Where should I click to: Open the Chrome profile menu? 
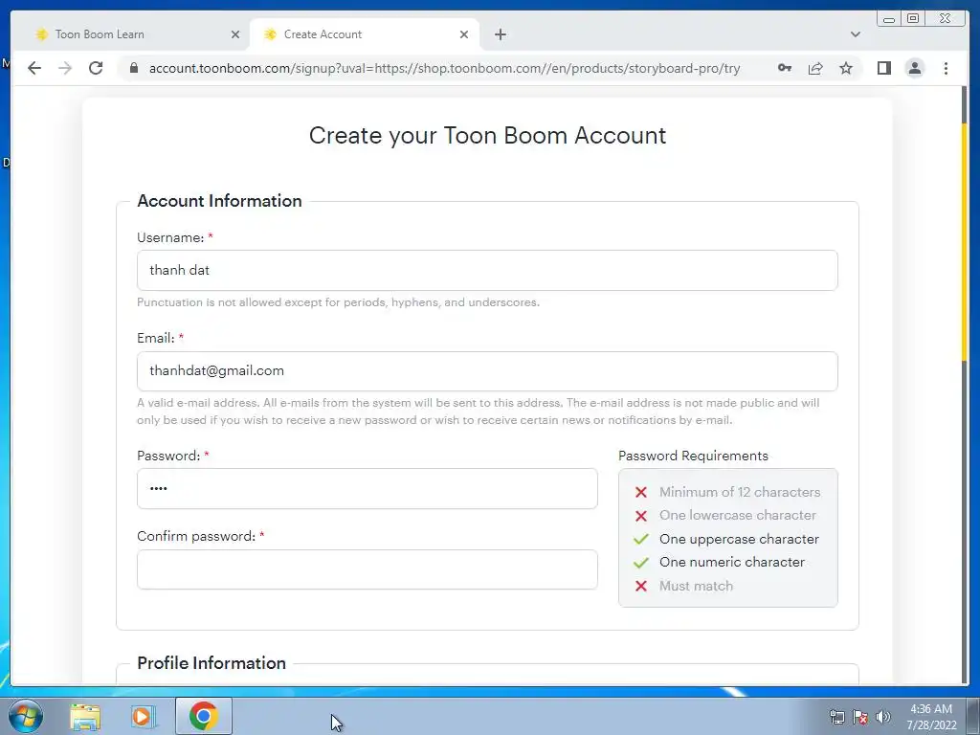point(914,68)
